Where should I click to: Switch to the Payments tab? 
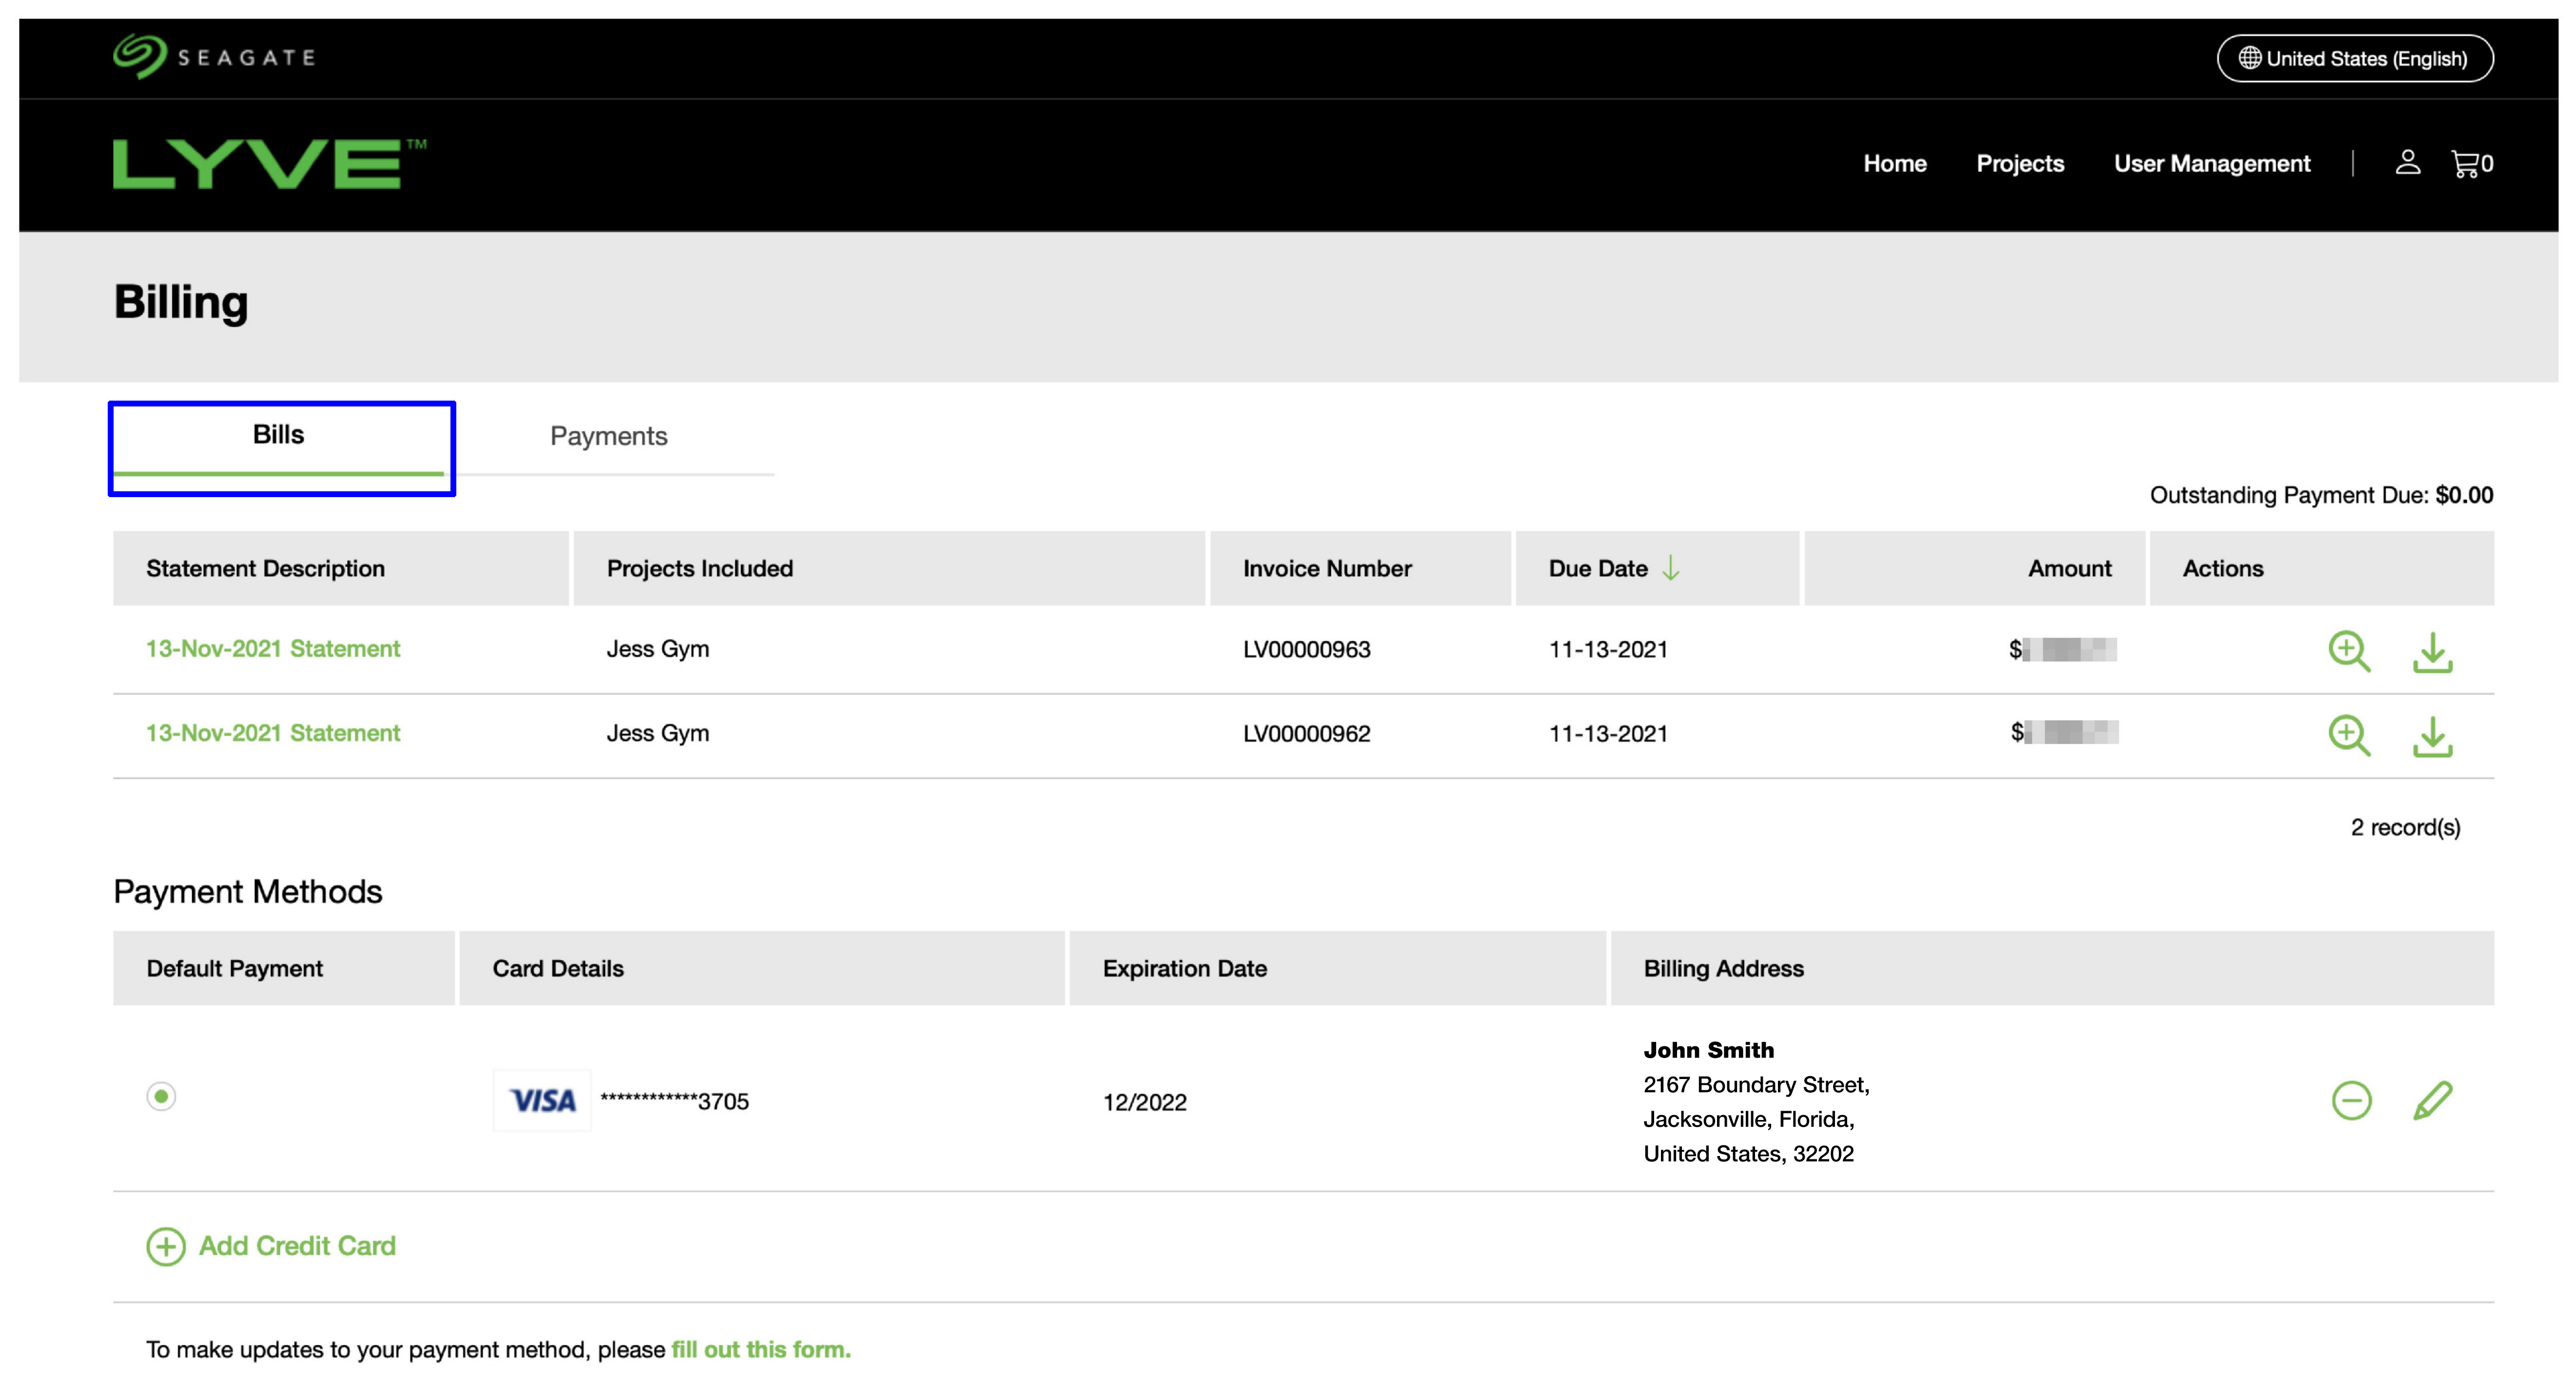608,436
